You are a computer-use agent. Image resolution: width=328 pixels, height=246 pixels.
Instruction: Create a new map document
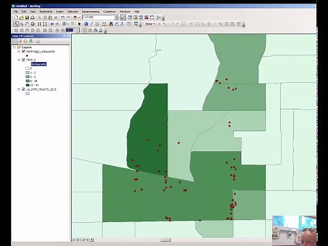(x=16, y=17)
